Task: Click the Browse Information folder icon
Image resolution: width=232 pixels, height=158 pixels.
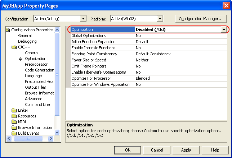Action: 14,127
